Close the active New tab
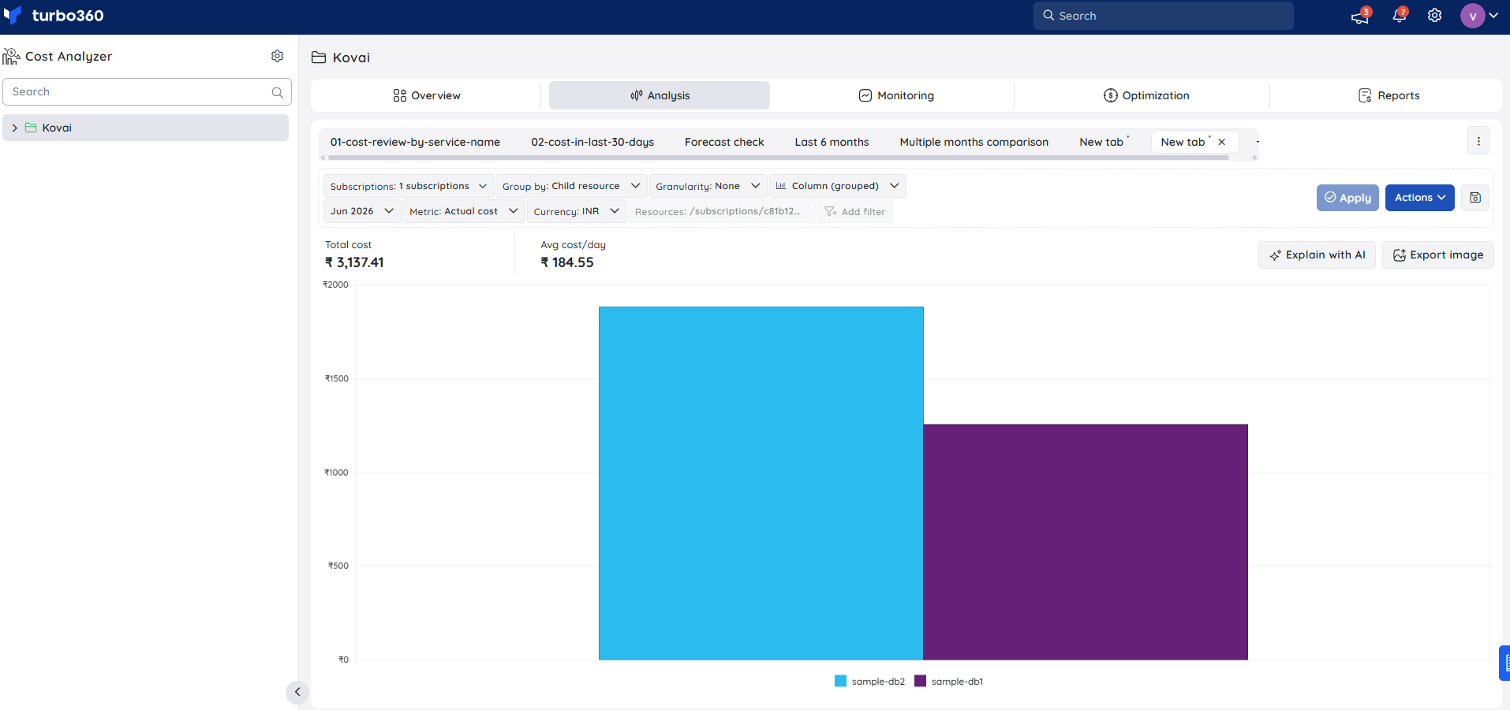 tap(1222, 142)
